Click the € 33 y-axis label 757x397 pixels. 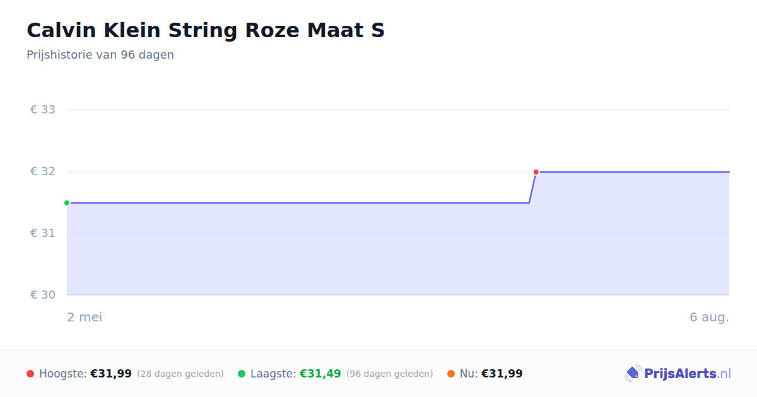click(x=43, y=110)
